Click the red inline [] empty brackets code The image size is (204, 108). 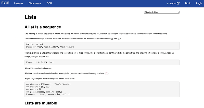(x=107, y=73)
